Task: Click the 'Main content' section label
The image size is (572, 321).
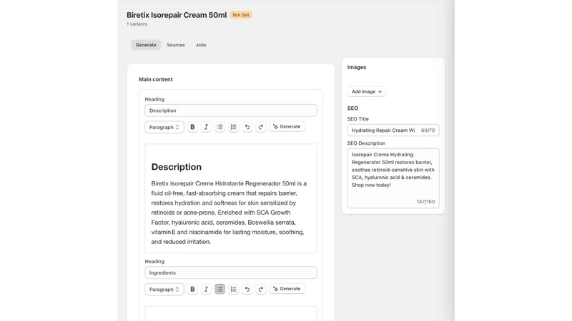Action: tap(156, 79)
